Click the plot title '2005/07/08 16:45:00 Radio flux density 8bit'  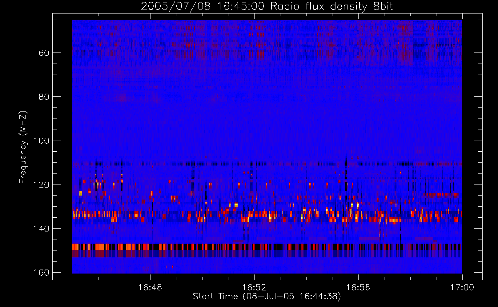tap(267, 6)
